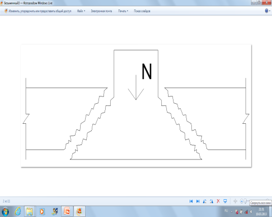Click the Photo Gallery taskbar button
The width and height of the screenshot is (272, 217).
click(x=80, y=211)
